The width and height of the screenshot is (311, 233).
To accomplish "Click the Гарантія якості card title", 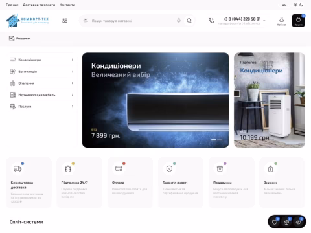I will pos(175,183).
